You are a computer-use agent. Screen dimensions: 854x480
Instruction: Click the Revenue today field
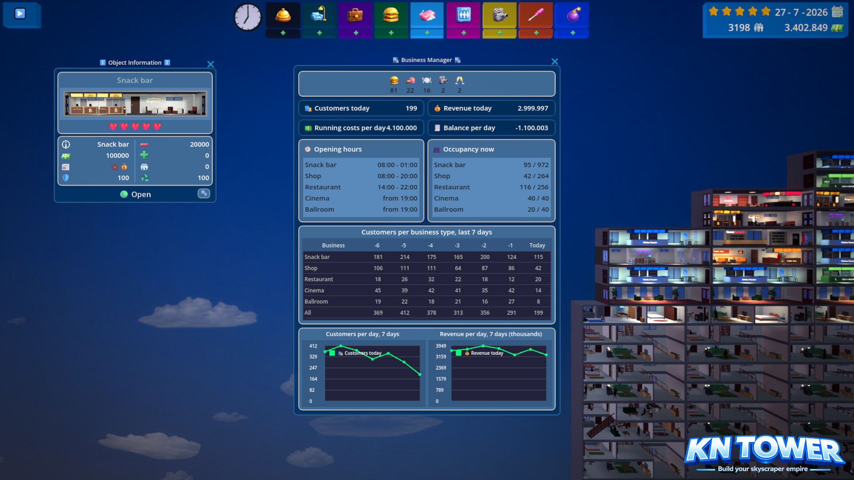pyautogui.click(x=491, y=108)
